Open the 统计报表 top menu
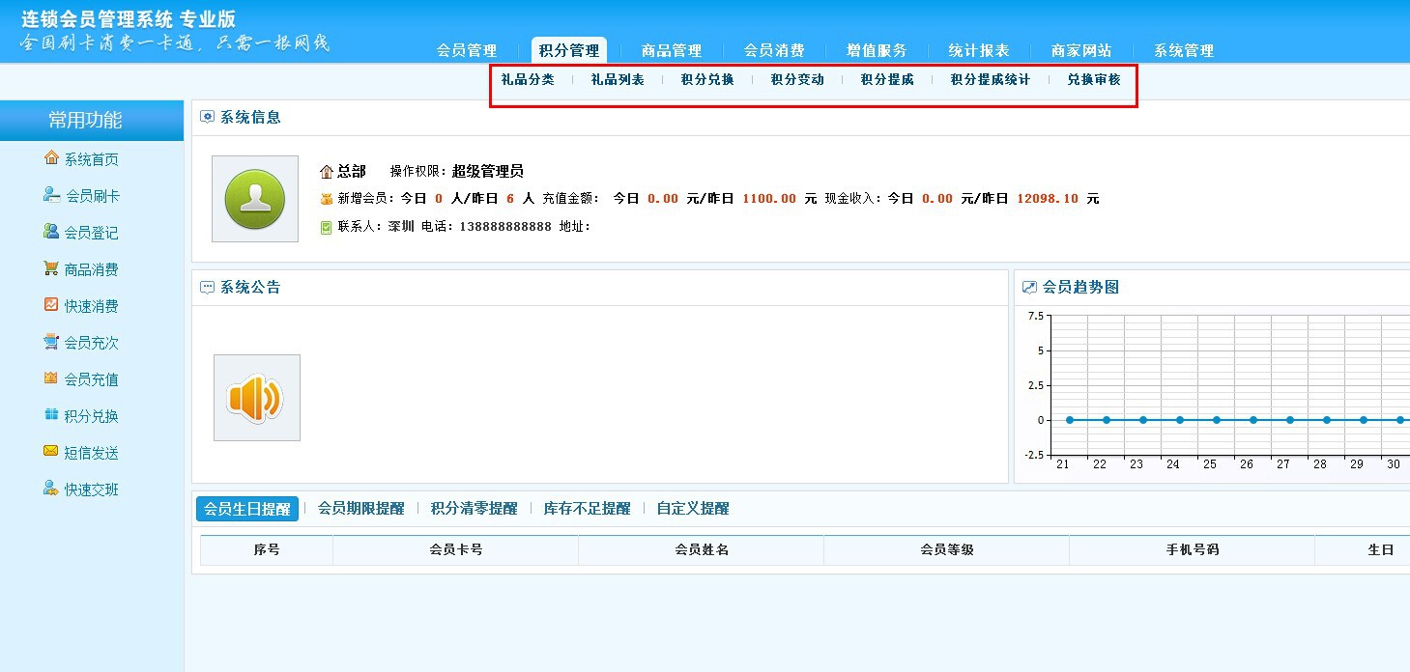The width and height of the screenshot is (1410, 672). click(x=979, y=50)
